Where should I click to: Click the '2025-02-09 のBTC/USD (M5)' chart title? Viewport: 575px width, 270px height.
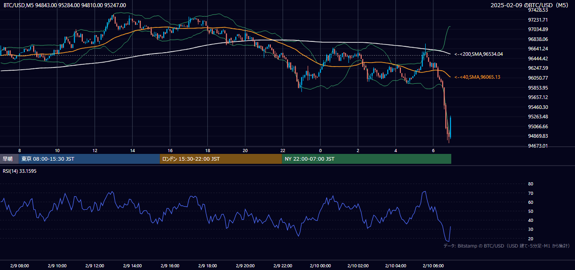530,5
